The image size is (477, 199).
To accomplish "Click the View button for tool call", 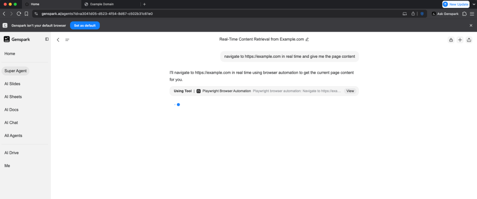I will 350,91.
